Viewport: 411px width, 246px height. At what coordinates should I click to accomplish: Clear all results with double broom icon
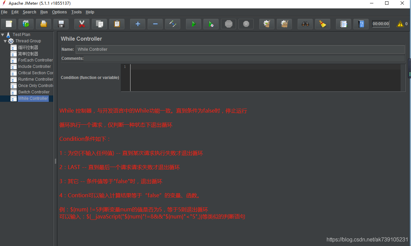(x=284, y=24)
